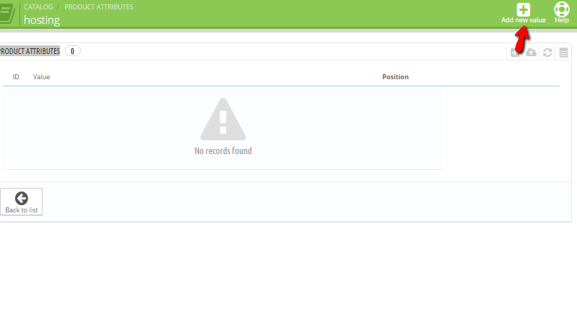Refresh the list with circular arrows icon

[548, 53]
